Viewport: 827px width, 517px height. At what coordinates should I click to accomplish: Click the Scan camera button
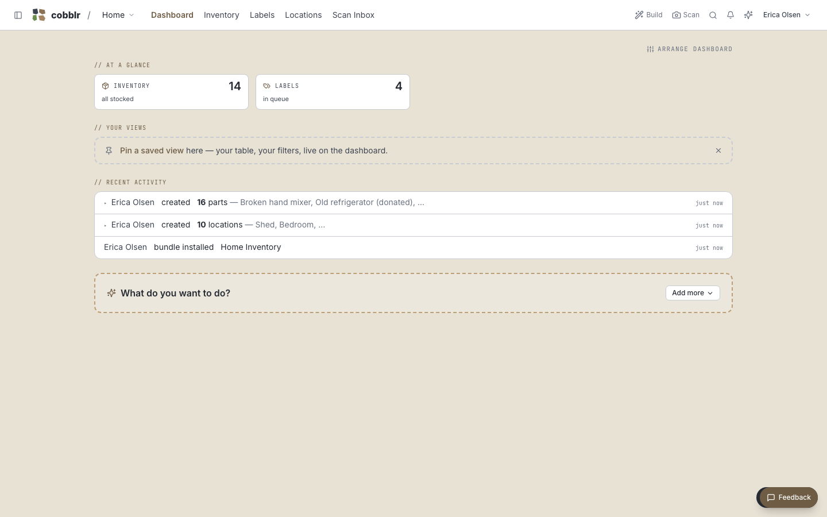[x=686, y=15]
